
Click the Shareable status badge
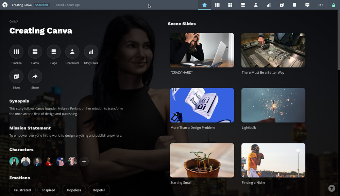coord(42,5)
